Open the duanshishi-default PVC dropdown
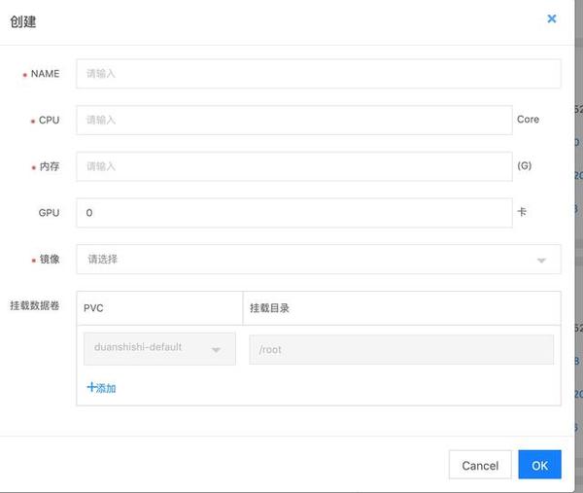 point(159,349)
